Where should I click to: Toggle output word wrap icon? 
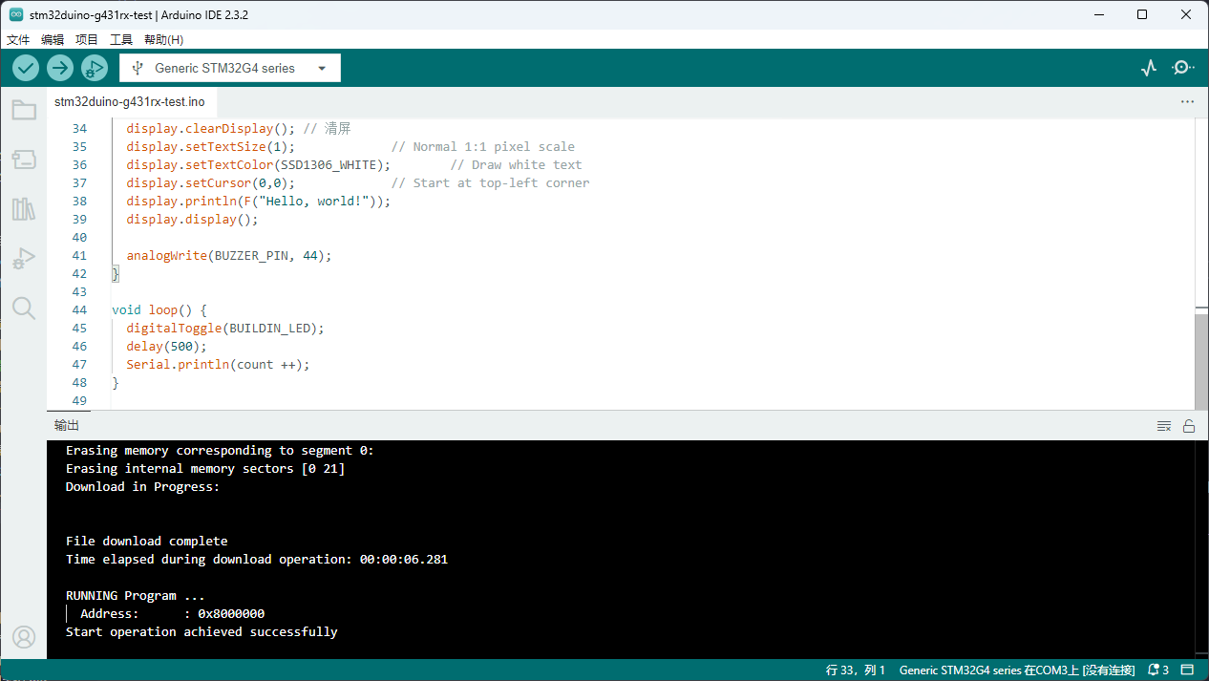coord(1164,426)
